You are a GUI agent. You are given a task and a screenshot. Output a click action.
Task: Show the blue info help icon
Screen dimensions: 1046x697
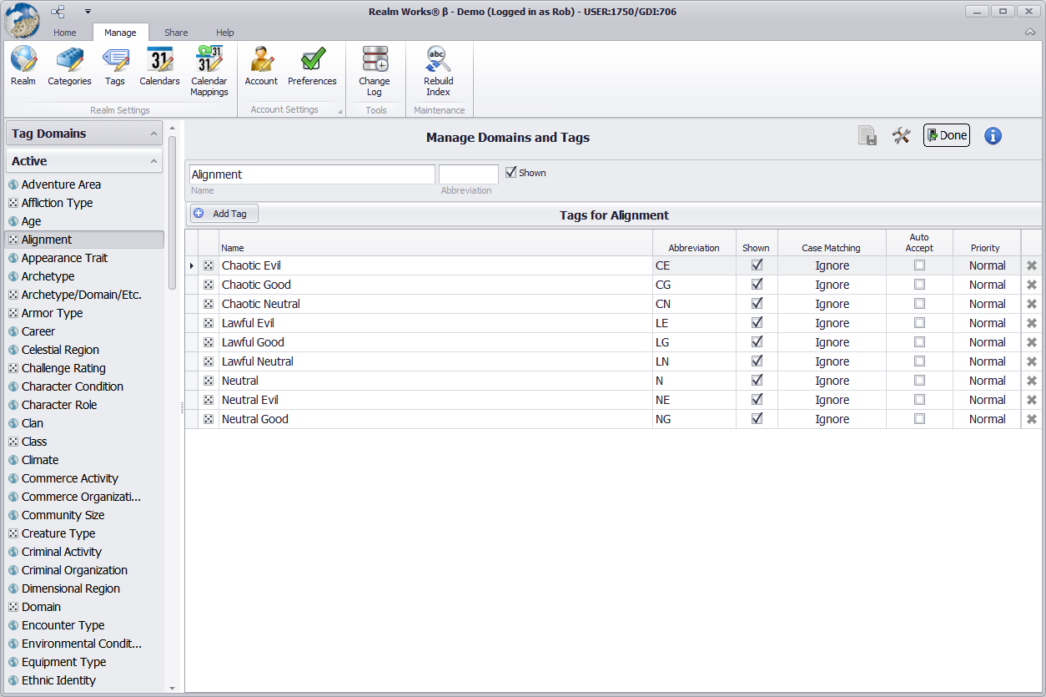(x=993, y=136)
